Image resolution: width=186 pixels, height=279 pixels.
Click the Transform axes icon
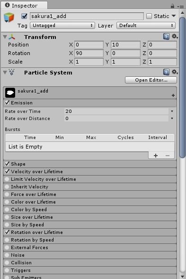point(12,37)
